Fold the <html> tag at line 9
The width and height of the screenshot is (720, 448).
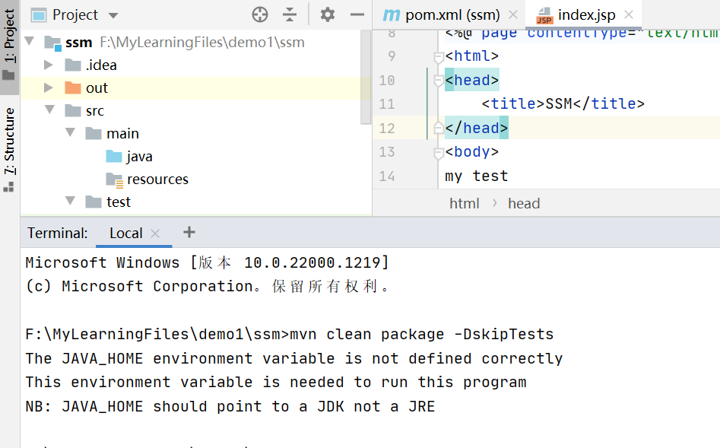click(438, 56)
